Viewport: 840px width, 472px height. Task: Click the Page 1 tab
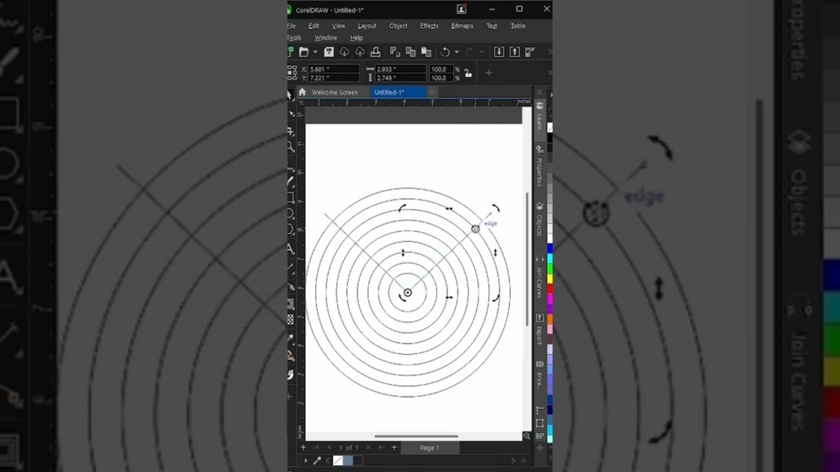[429, 448]
